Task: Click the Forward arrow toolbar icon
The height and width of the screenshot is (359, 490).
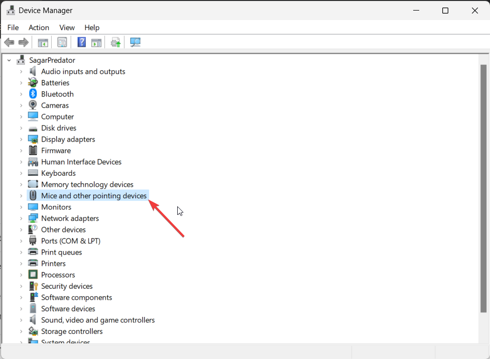Action: click(x=24, y=42)
